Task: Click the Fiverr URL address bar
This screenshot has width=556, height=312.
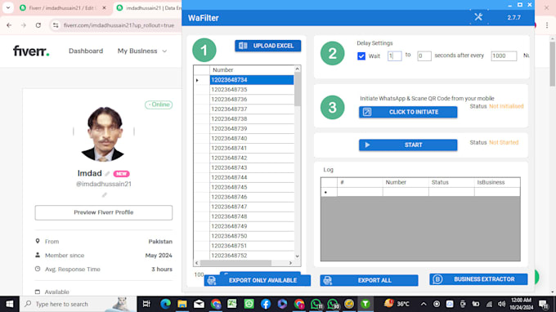Action: point(119,25)
